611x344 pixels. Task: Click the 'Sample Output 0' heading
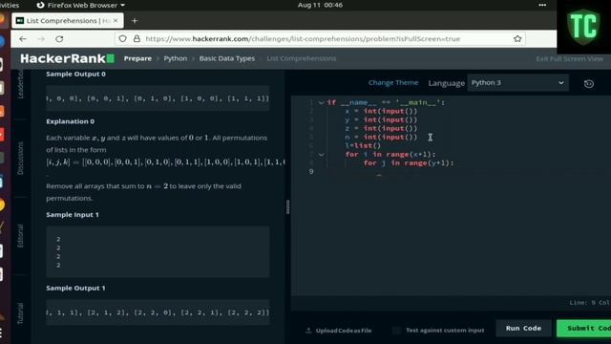pyautogui.click(x=76, y=75)
